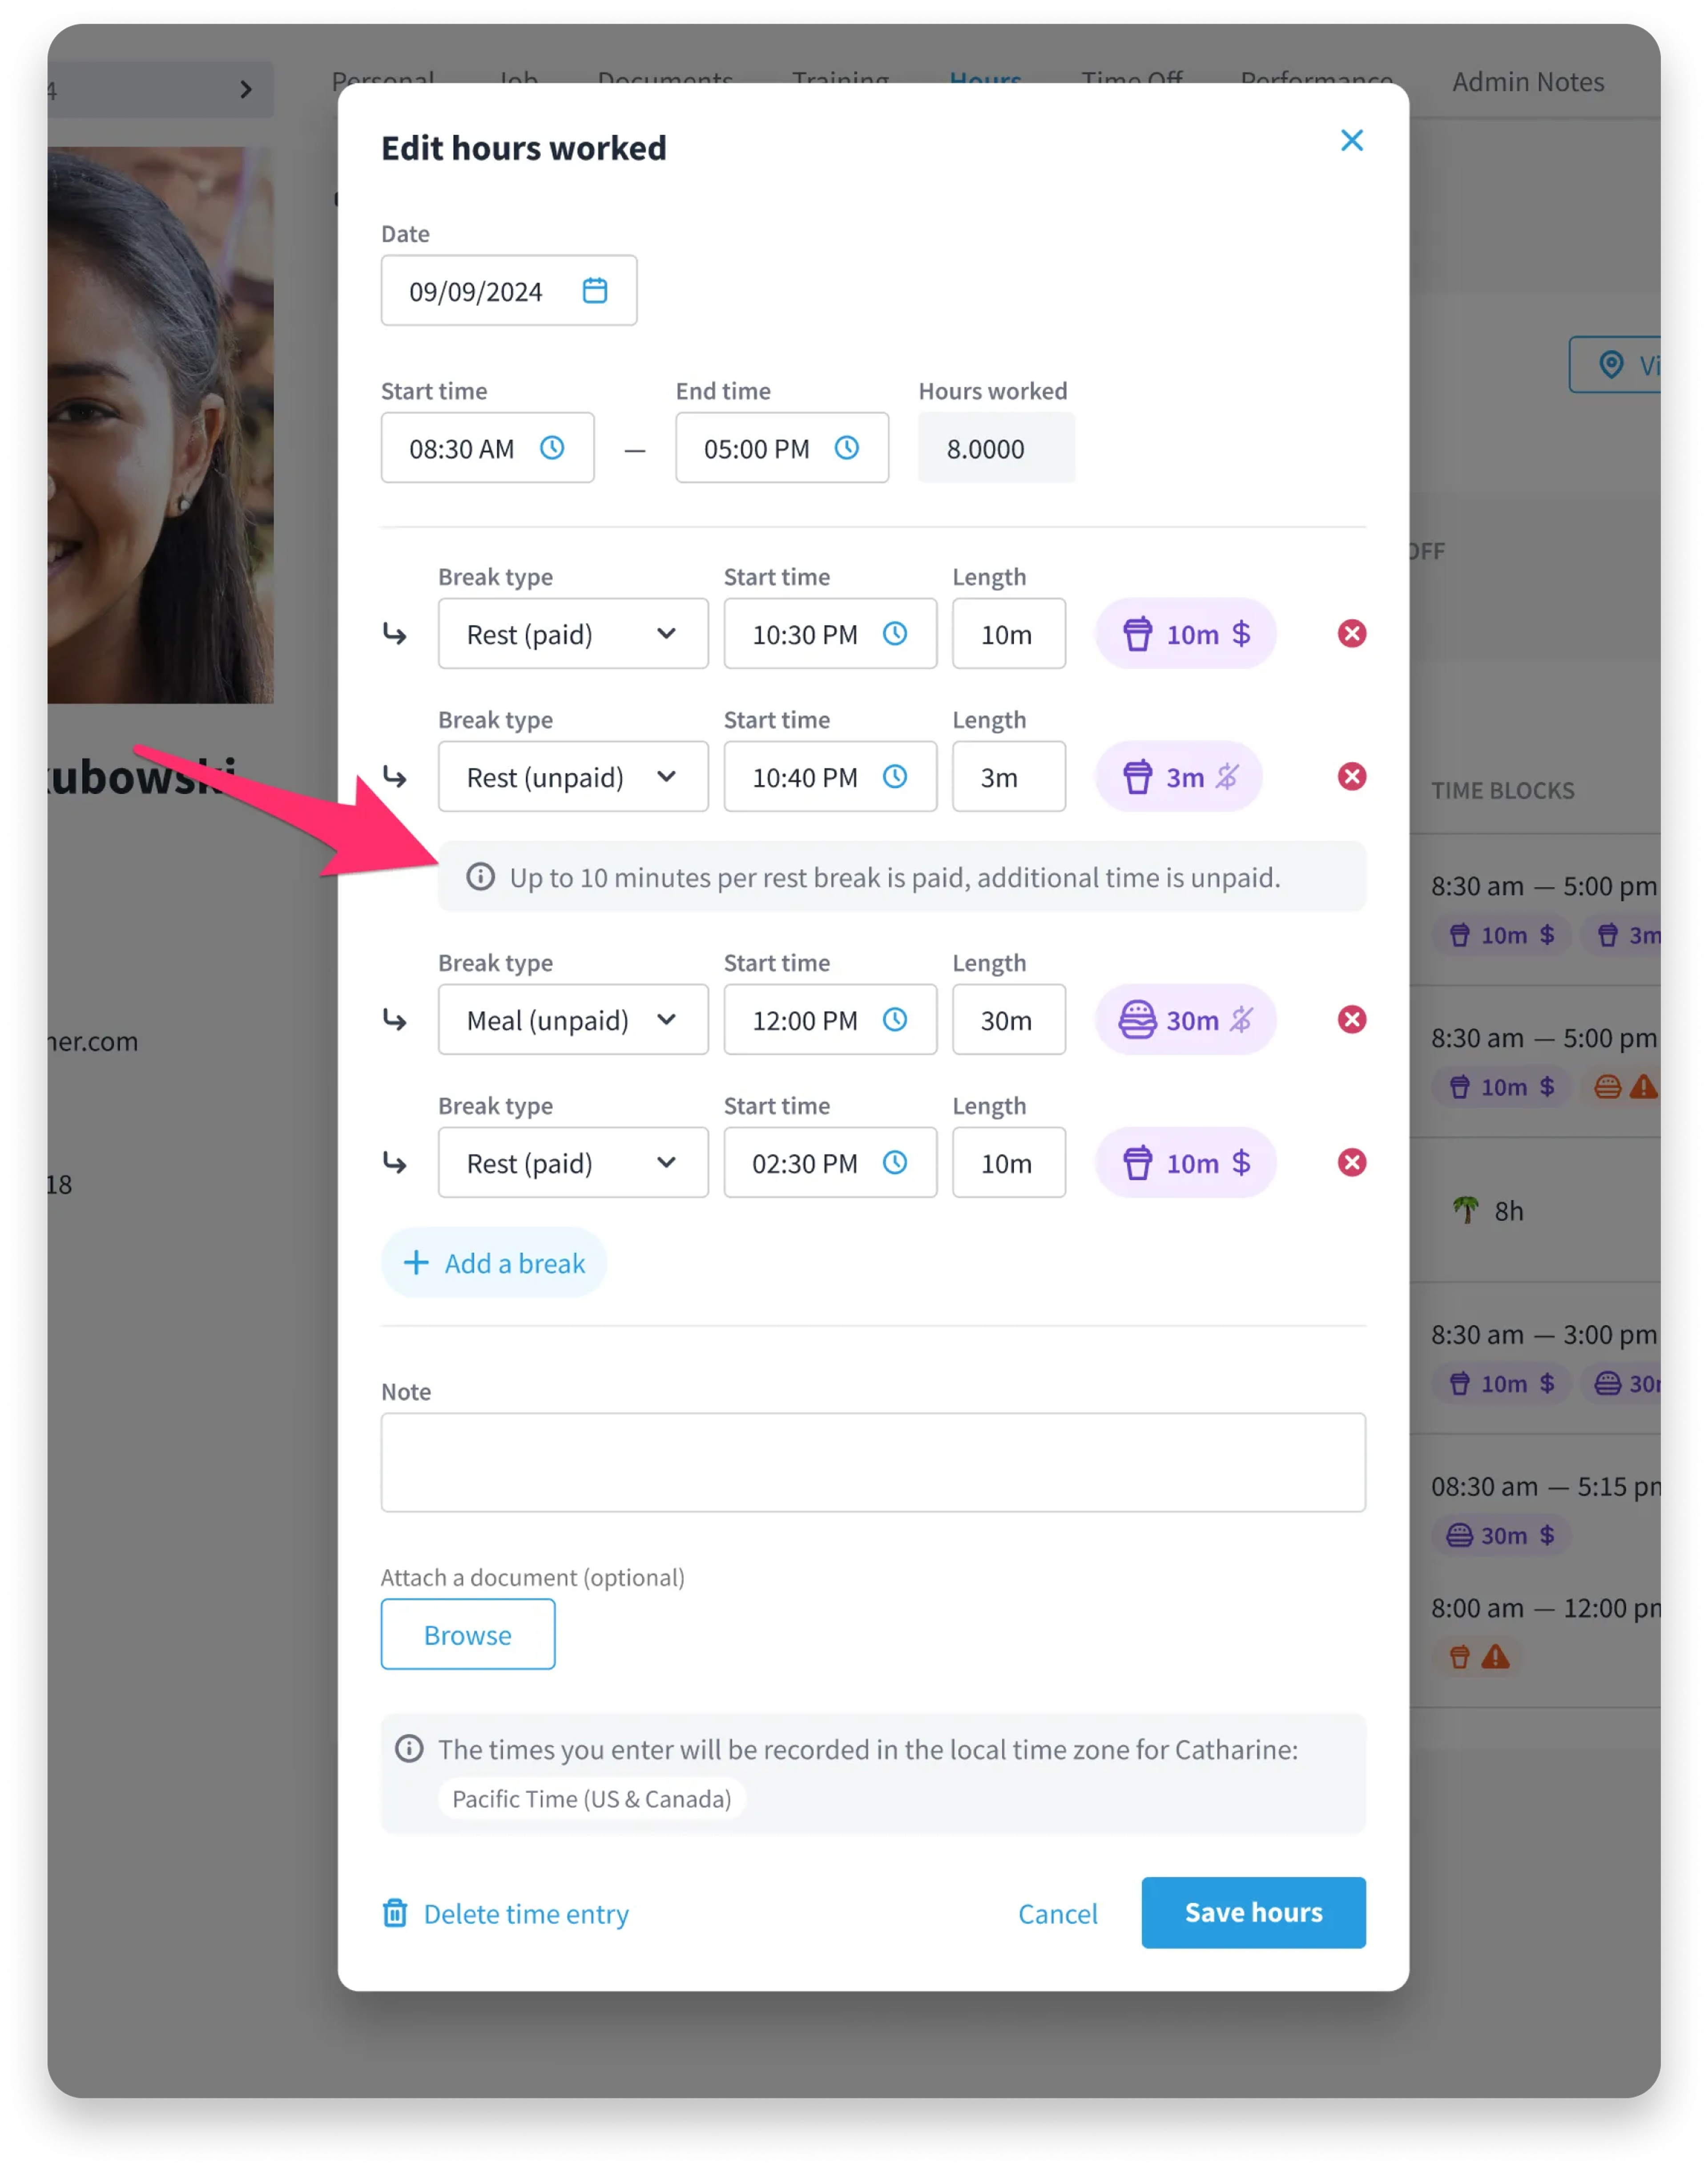Remove the 30m unpaid meal break
This screenshot has width=1708, height=2169.
coord(1352,1020)
